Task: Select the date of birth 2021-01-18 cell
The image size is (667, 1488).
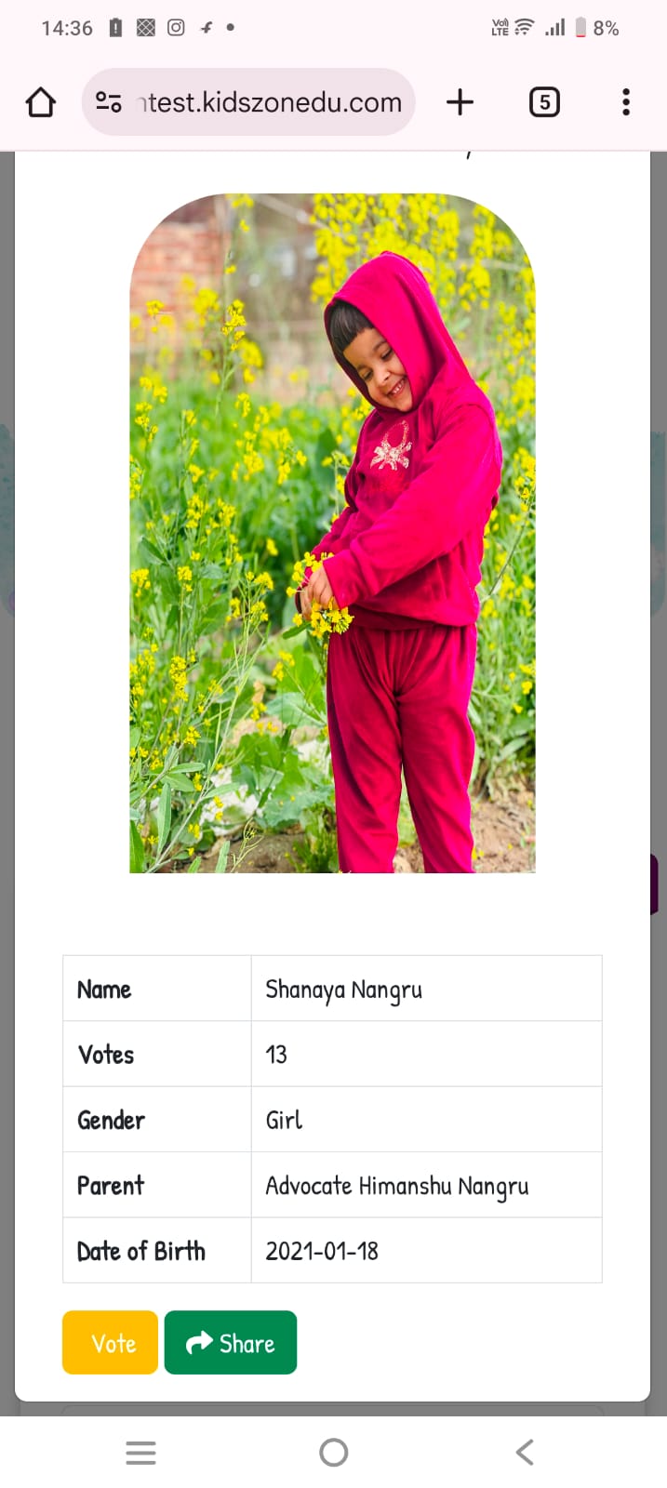Action: tap(426, 1250)
